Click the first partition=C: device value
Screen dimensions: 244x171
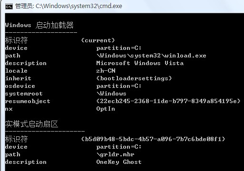[119, 48]
